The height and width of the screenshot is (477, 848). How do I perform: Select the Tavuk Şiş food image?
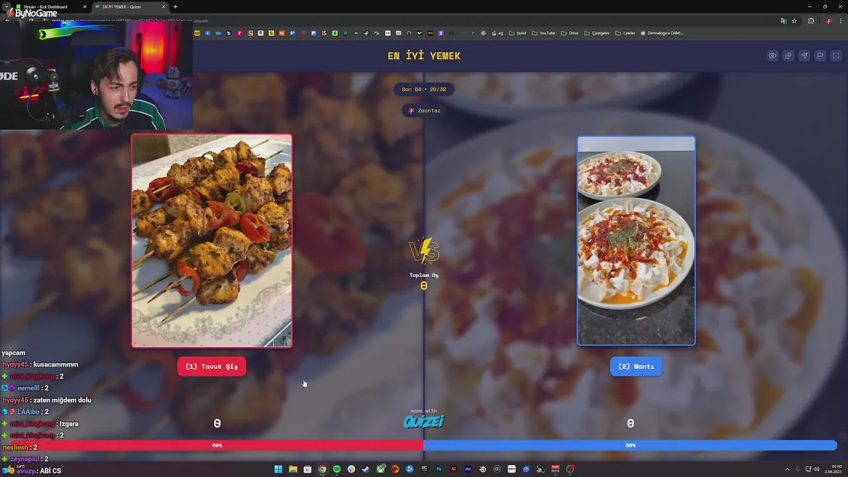pos(211,240)
